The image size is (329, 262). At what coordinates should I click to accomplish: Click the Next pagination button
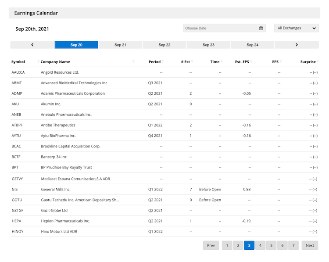(310, 245)
